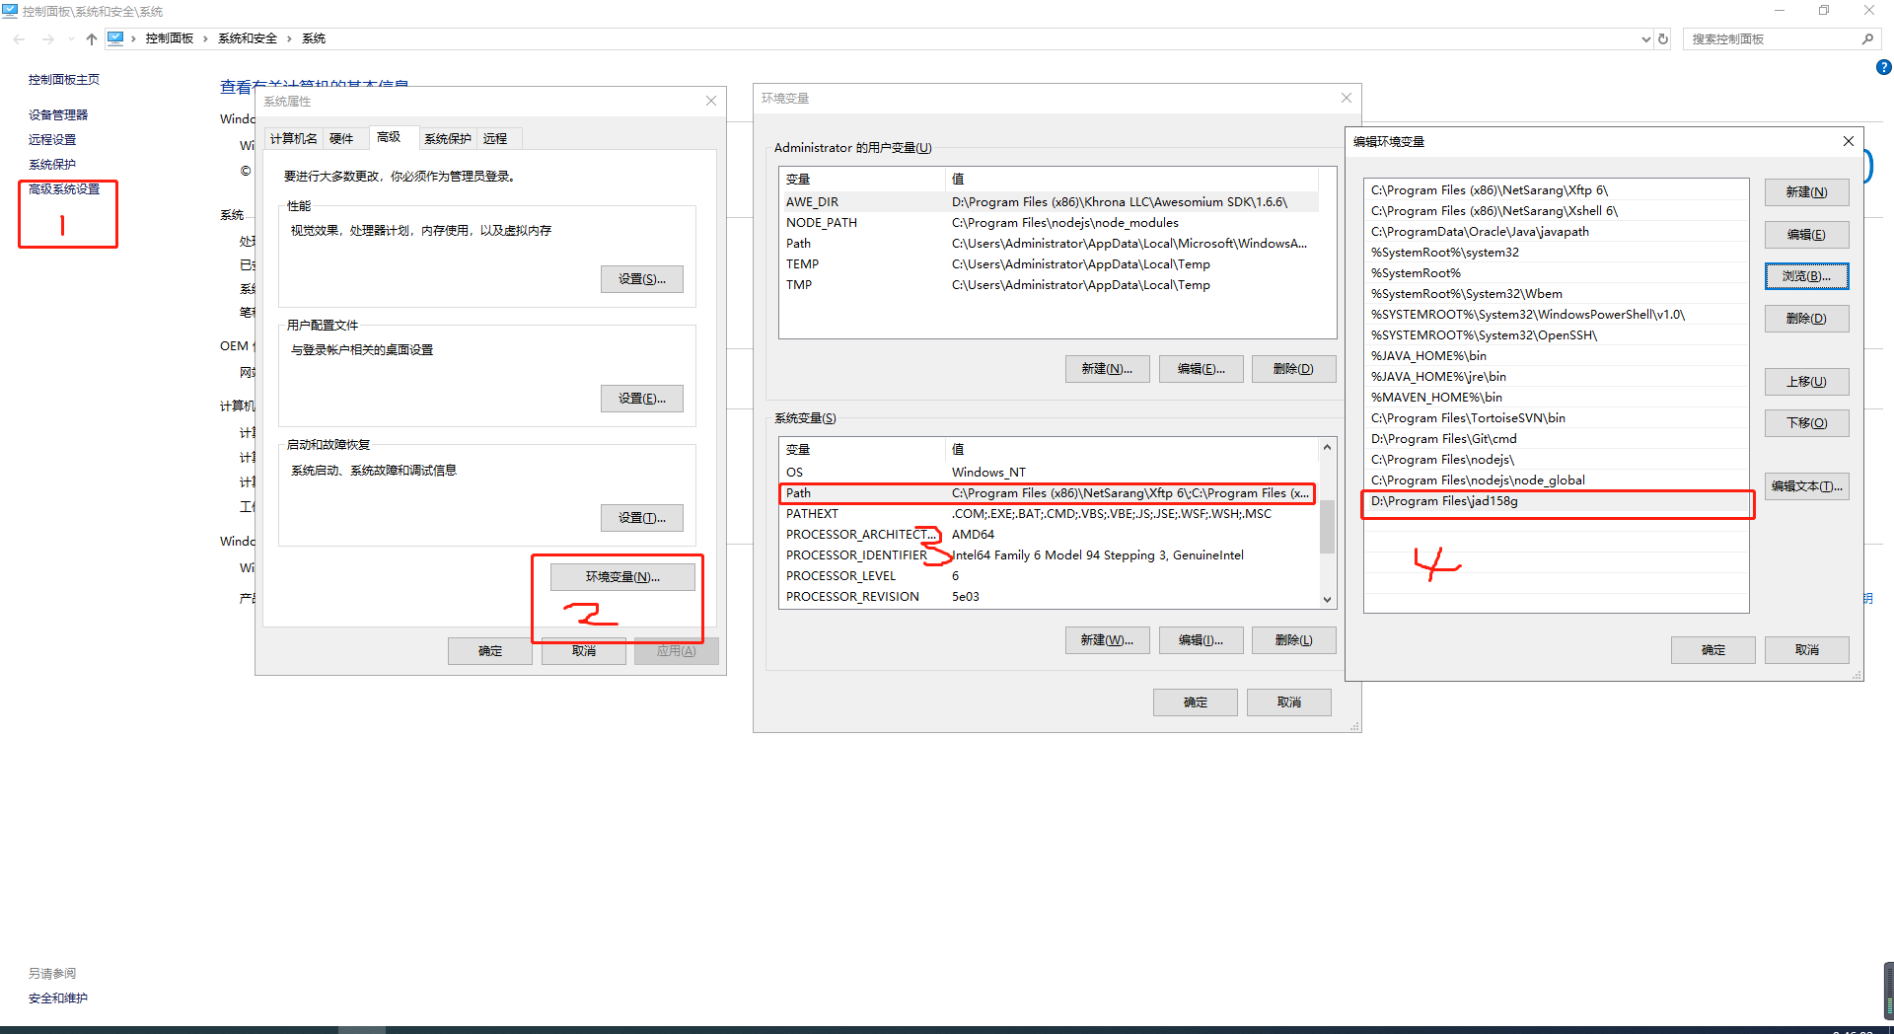Click the 浏览(B) button in the edit dialog
Screen dimensions: 1894x1034
[x=1806, y=276]
